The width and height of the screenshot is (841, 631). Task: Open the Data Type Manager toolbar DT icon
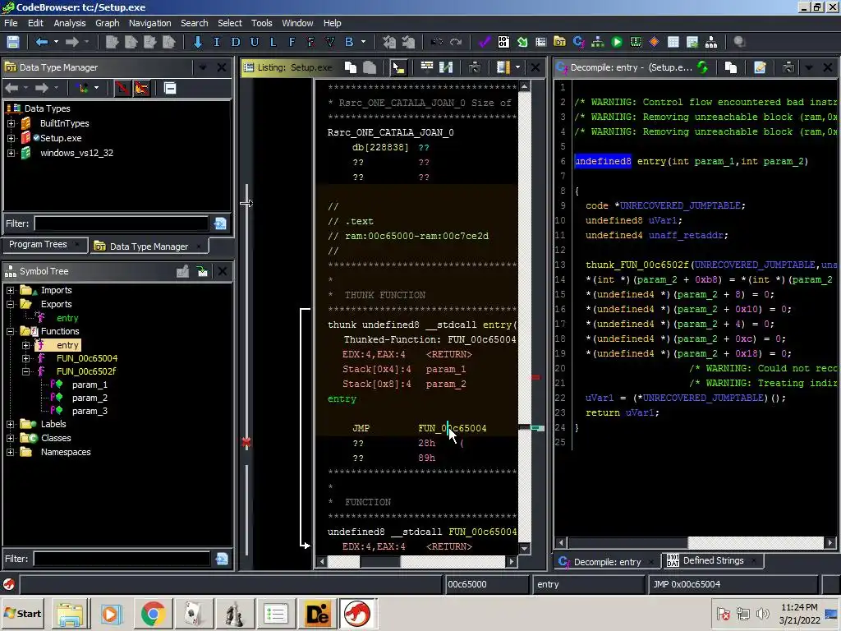pos(559,42)
